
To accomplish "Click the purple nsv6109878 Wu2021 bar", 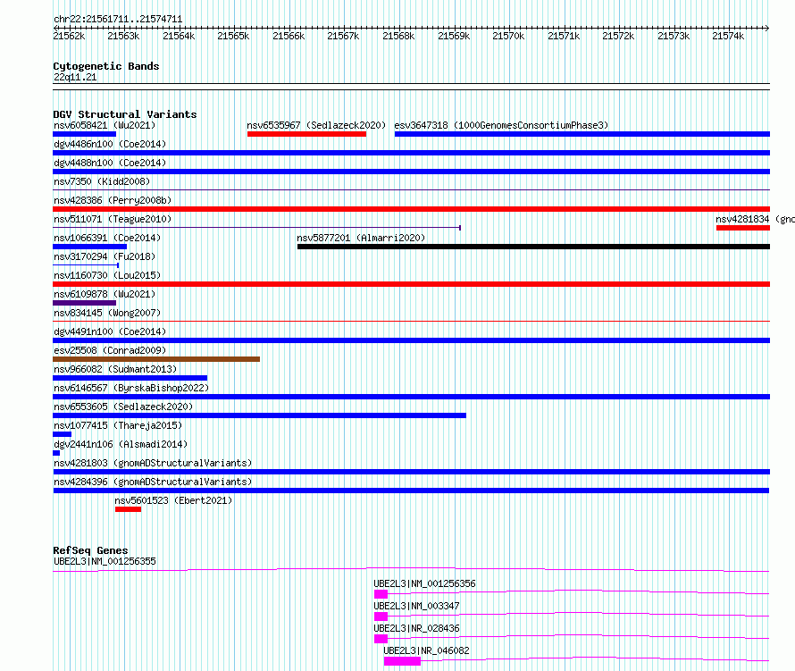I will pyautogui.click(x=84, y=303).
